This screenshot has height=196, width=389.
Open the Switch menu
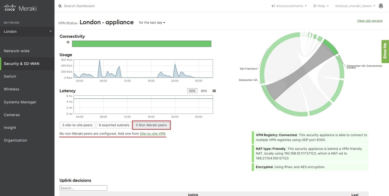(27, 76)
